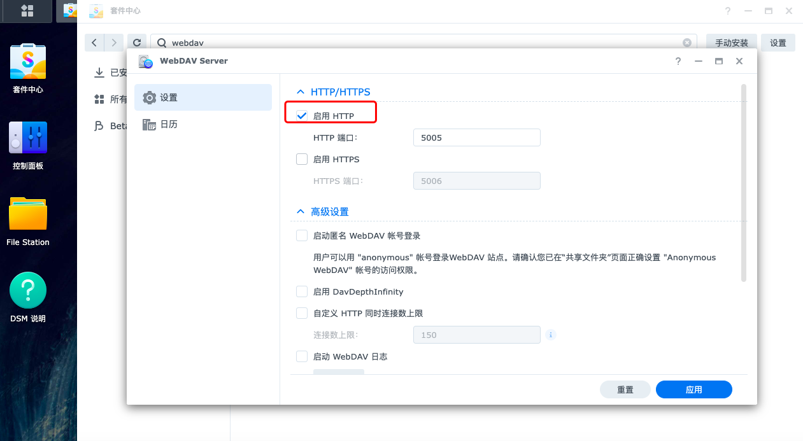Open the Beta packages sidebar item

110,126
